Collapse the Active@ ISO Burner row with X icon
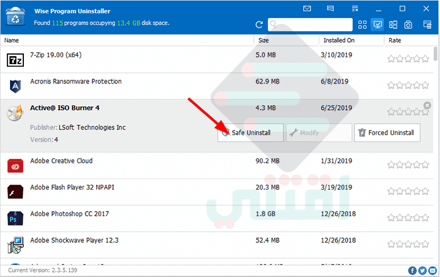Screen dimensions: 440x277 click(x=427, y=106)
